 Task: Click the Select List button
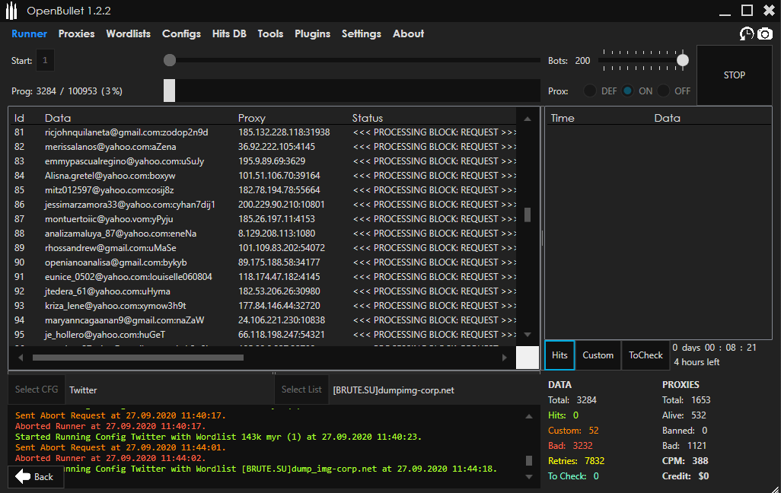(301, 390)
